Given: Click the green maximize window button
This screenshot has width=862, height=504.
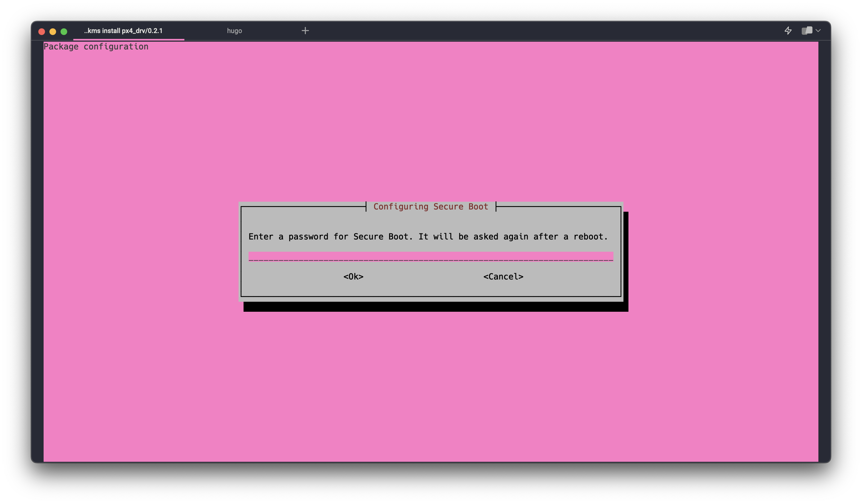Looking at the screenshot, I should pos(64,31).
